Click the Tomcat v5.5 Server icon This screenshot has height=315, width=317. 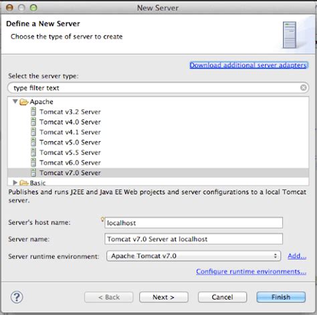[x=33, y=152]
